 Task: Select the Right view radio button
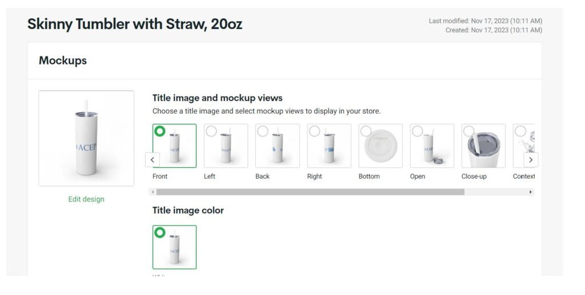(315, 131)
